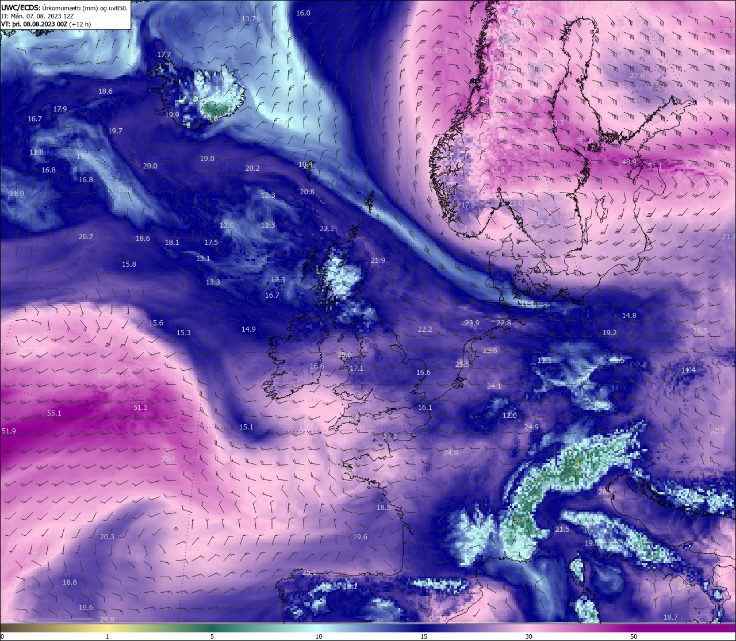Click the 40.3 value over the Norwegian Sea
Viewport: 736px width, 641px height.
tap(440, 51)
